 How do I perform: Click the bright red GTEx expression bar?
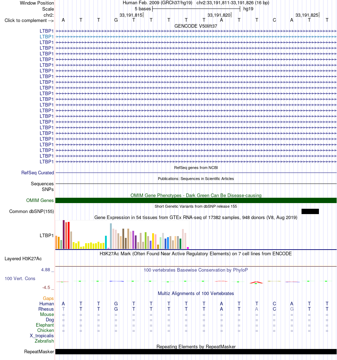coord(68,235)
